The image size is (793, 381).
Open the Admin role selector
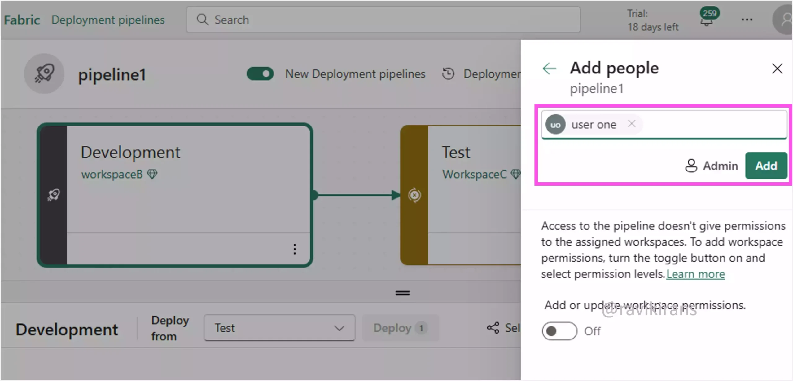point(711,166)
